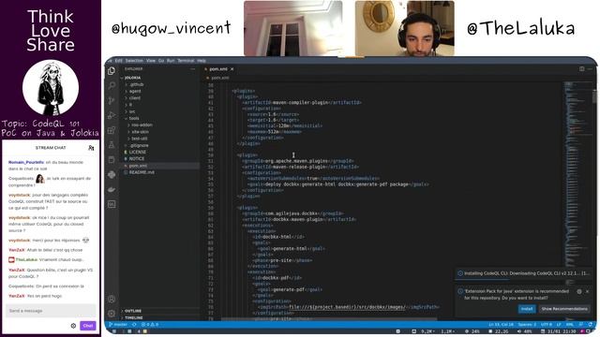Click Install in extension recommendation notification
The height and width of the screenshot is (337, 600).
click(x=527, y=309)
